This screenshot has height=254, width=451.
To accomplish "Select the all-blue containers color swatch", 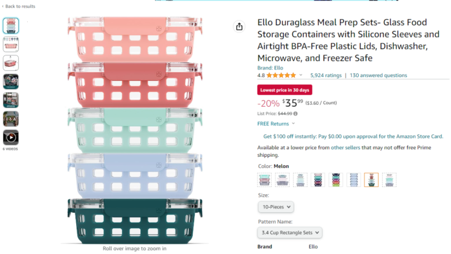I will (x=354, y=180).
